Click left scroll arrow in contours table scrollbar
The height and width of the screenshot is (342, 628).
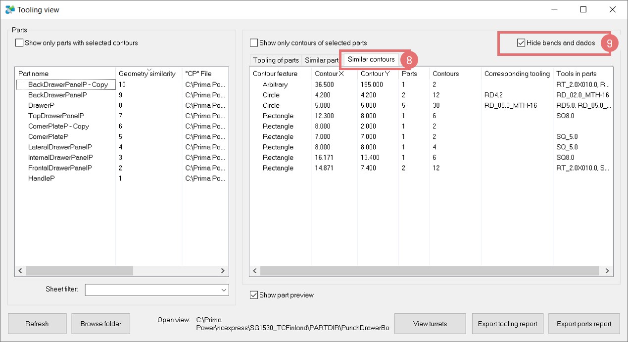(x=255, y=271)
